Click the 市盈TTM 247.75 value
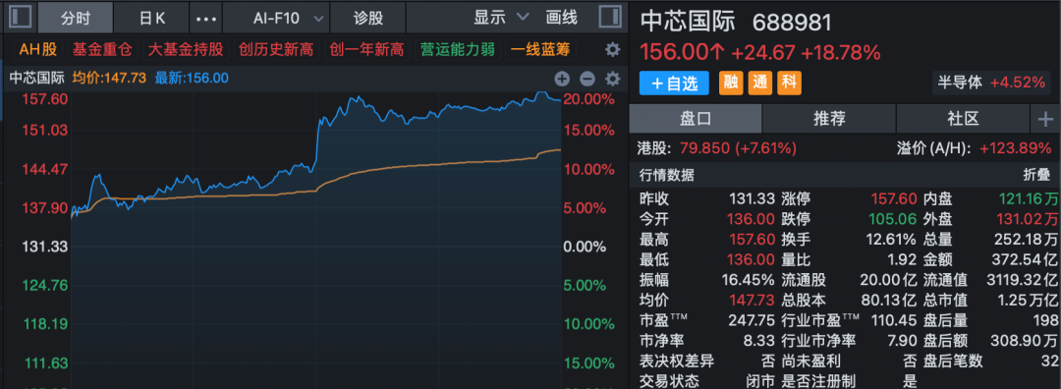The height and width of the screenshot is (389, 1061). point(752,320)
